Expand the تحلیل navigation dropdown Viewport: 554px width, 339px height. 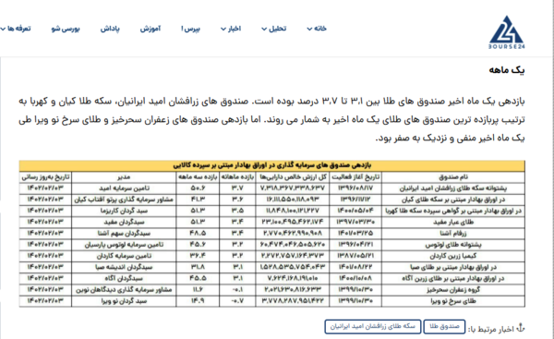click(274, 29)
